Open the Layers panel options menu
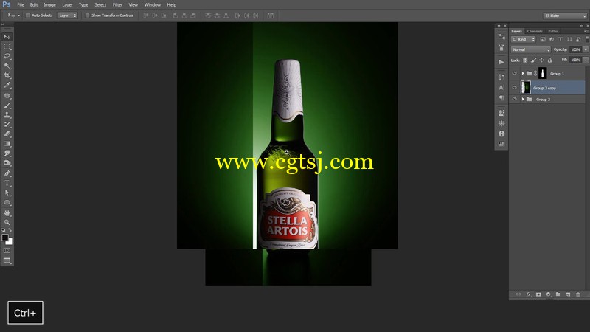 (586, 31)
